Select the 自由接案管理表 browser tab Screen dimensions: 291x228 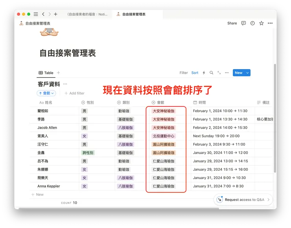[134, 14]
